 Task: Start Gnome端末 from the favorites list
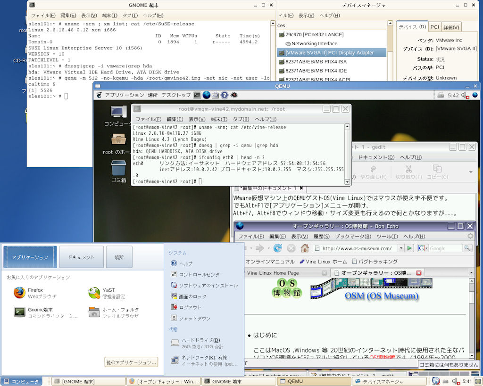click(19, 312)
